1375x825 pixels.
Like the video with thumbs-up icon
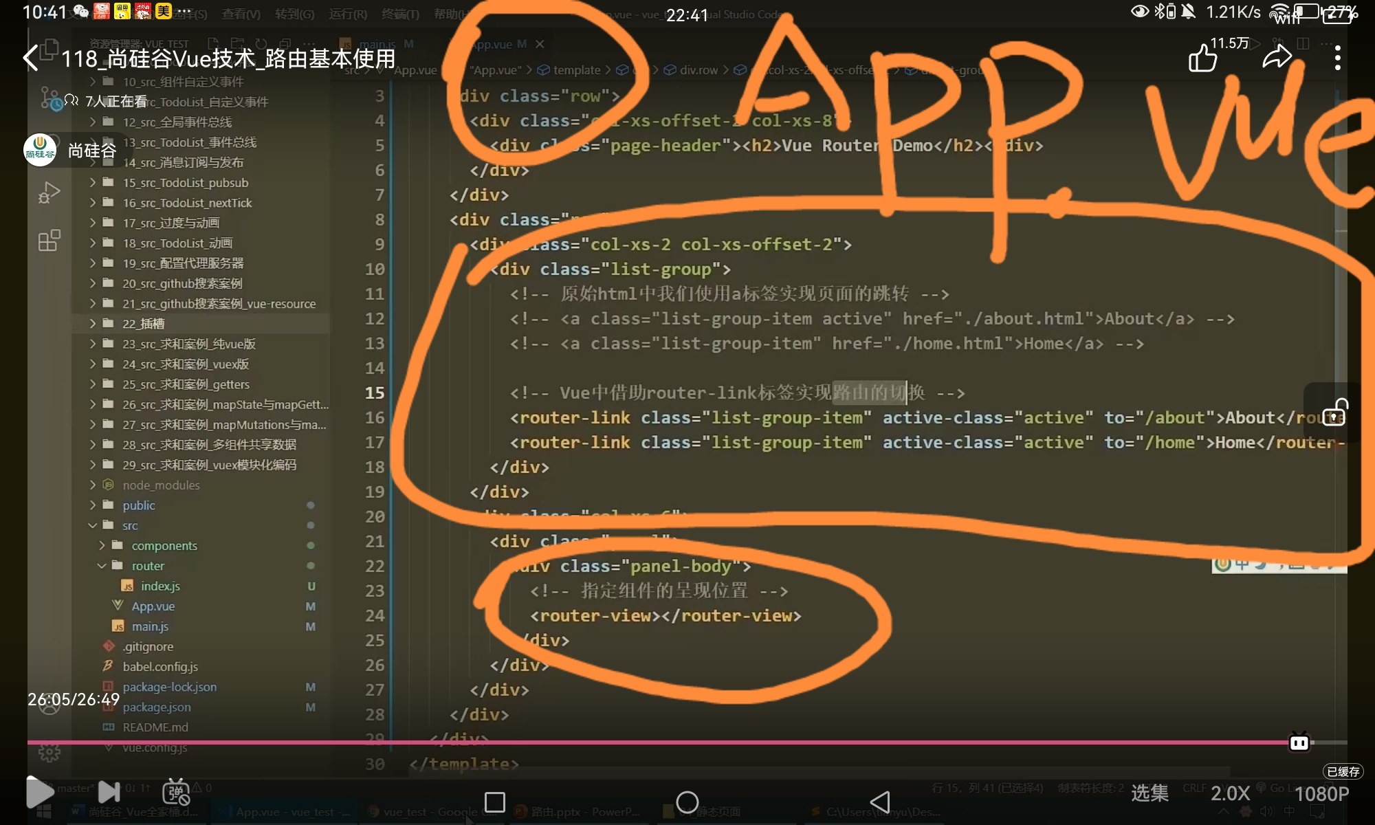coord(1202,58)
